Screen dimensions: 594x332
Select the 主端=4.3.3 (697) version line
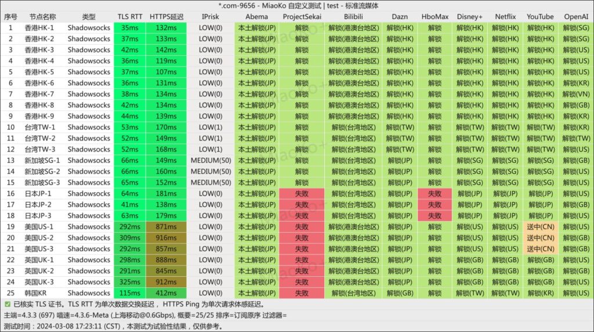point(145,315)
